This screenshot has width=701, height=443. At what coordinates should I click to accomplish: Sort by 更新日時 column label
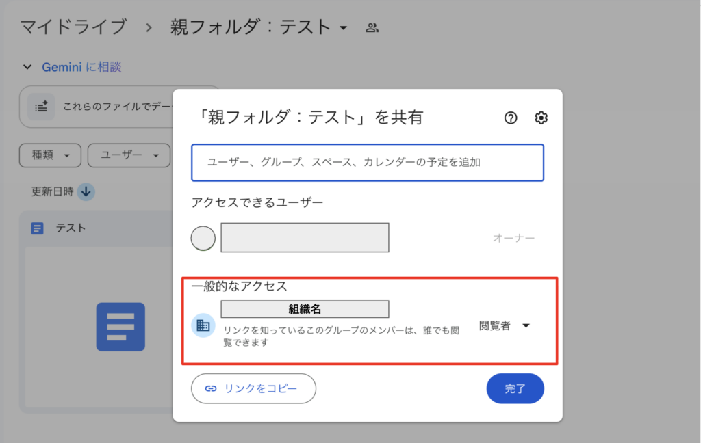(x=53, y=192)
